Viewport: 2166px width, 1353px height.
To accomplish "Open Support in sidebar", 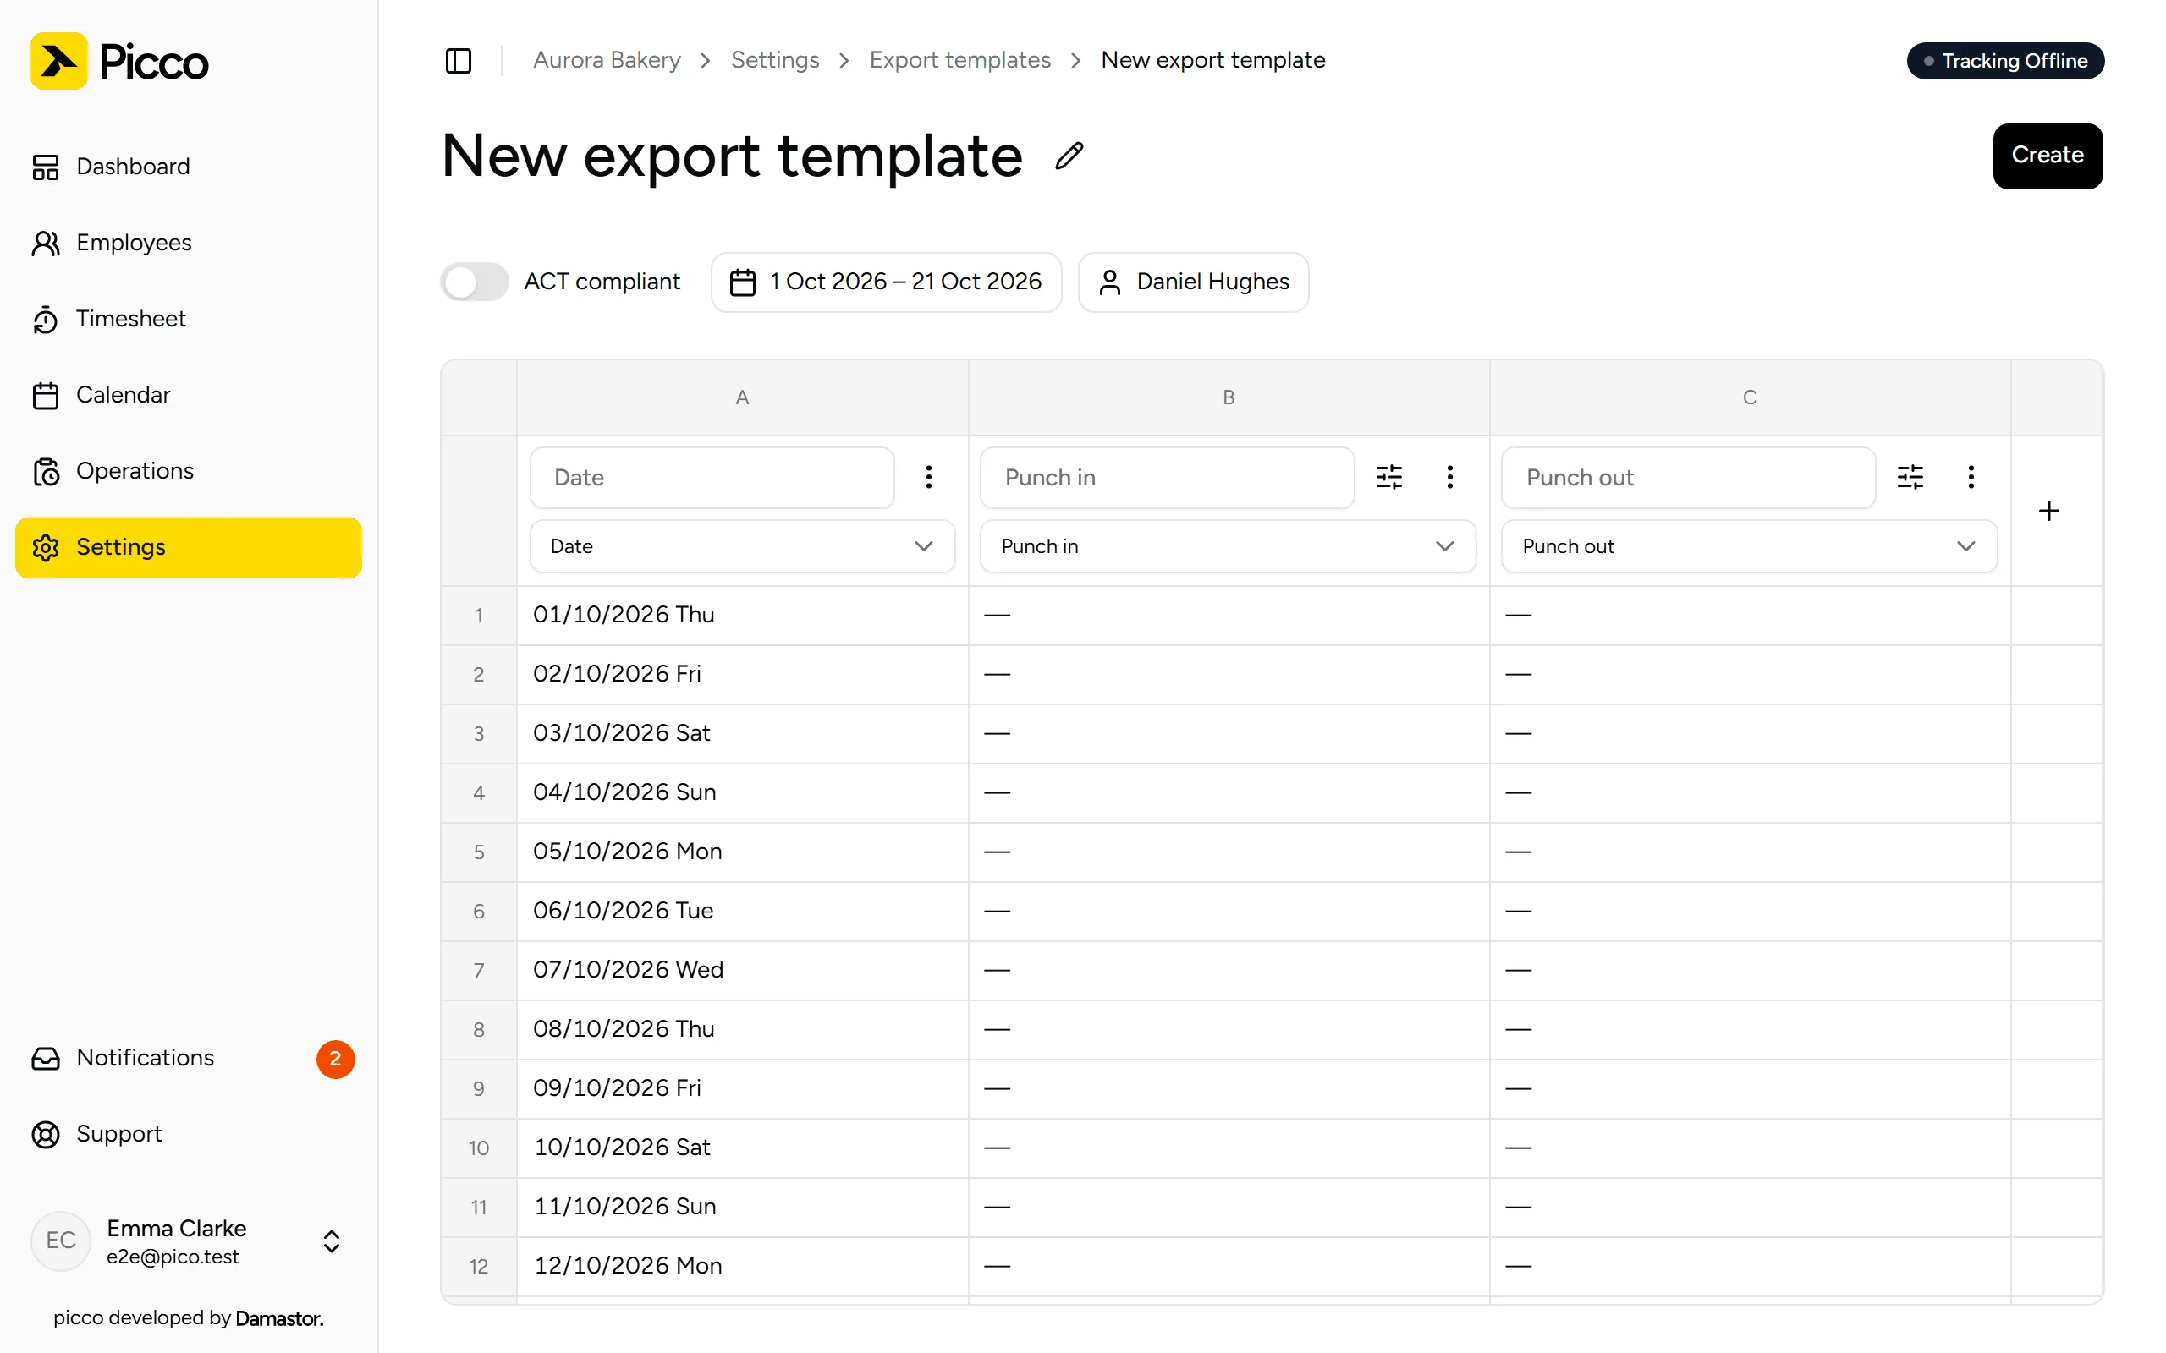I will point(188,1134).
